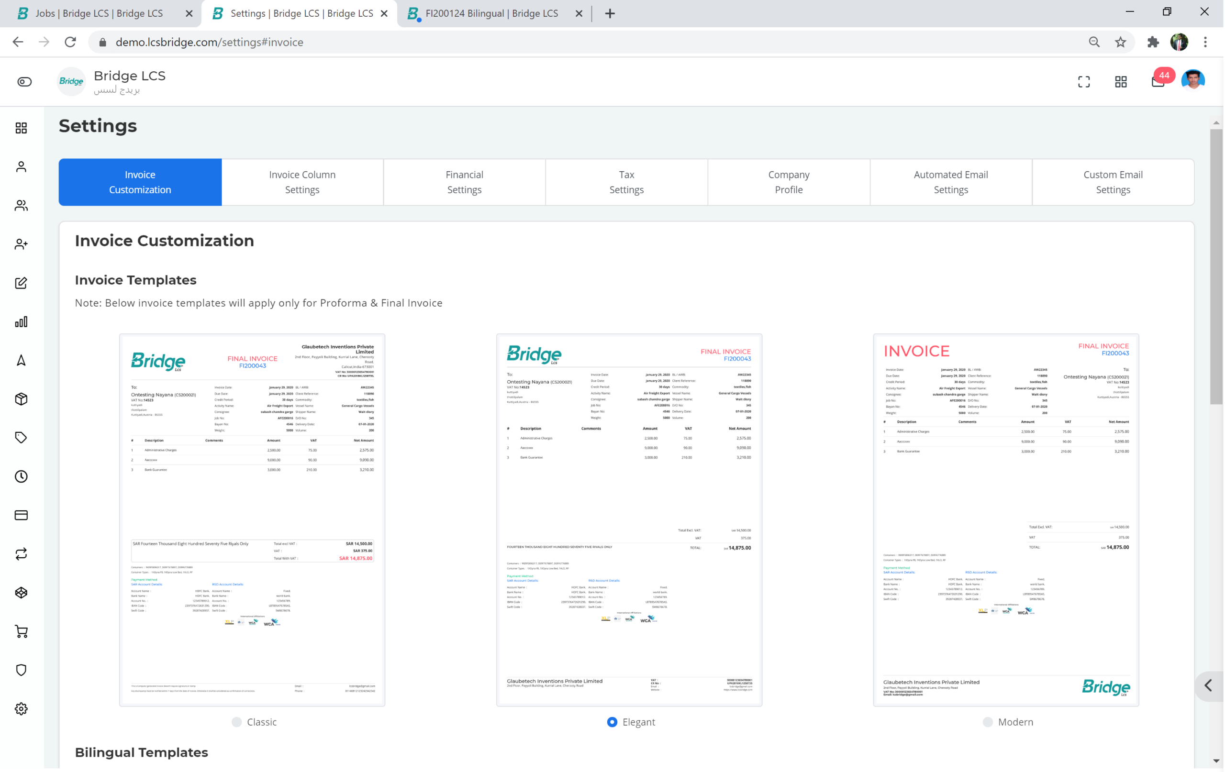Click the Bridge LCS company name text
The height and width of the screenshot is (772, 1225).
click(x=130, y=76)
